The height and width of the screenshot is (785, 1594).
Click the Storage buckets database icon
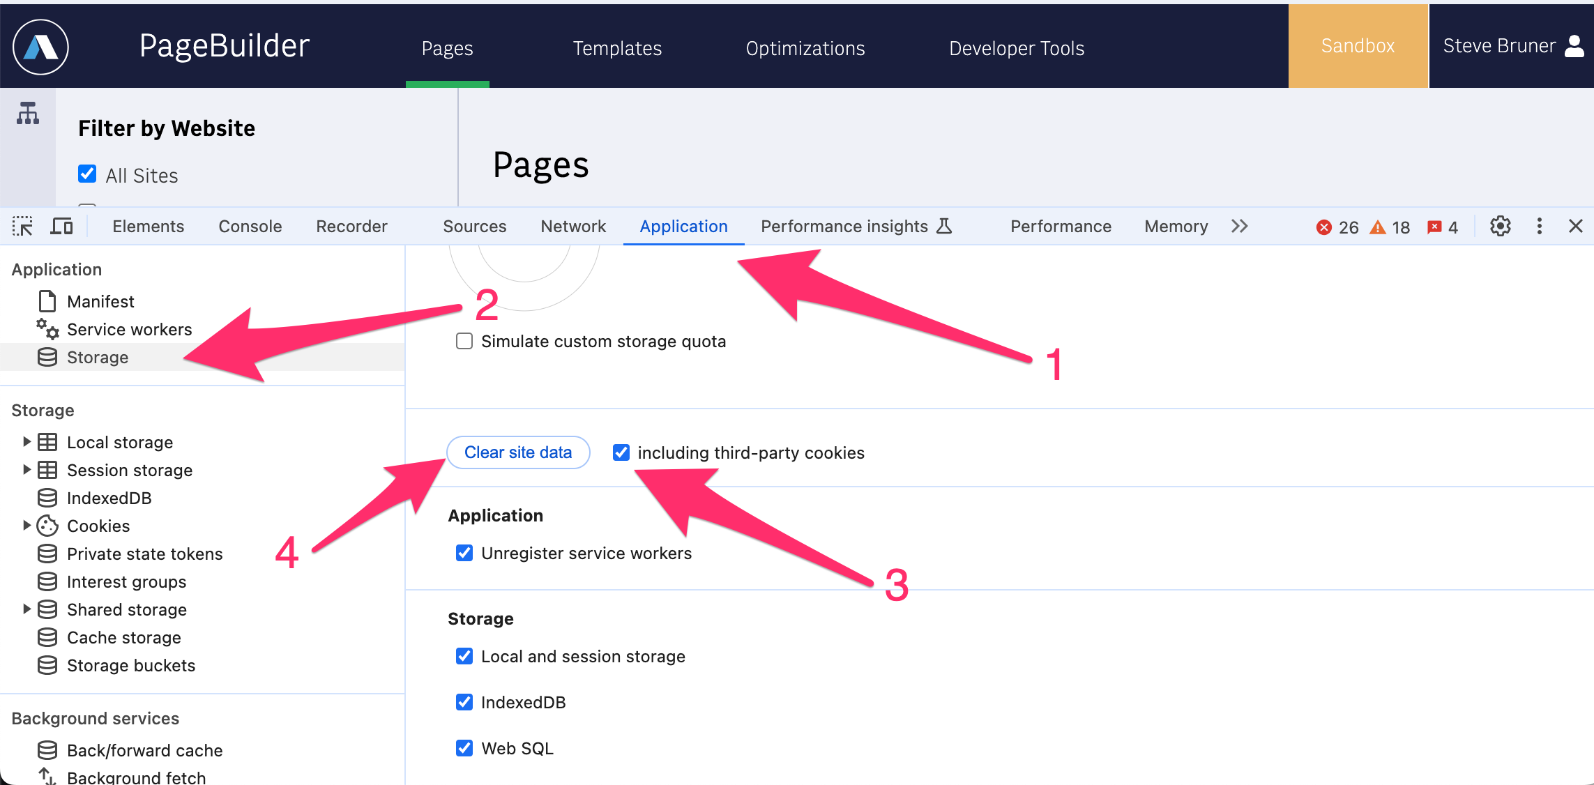[47, 665]
